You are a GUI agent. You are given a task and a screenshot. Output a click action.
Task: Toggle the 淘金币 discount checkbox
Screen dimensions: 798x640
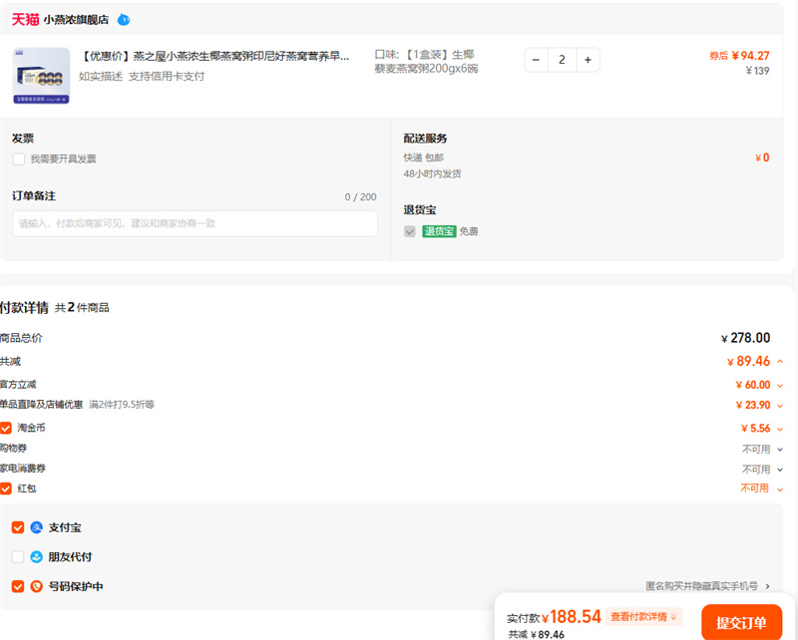[x=6, y=428]
